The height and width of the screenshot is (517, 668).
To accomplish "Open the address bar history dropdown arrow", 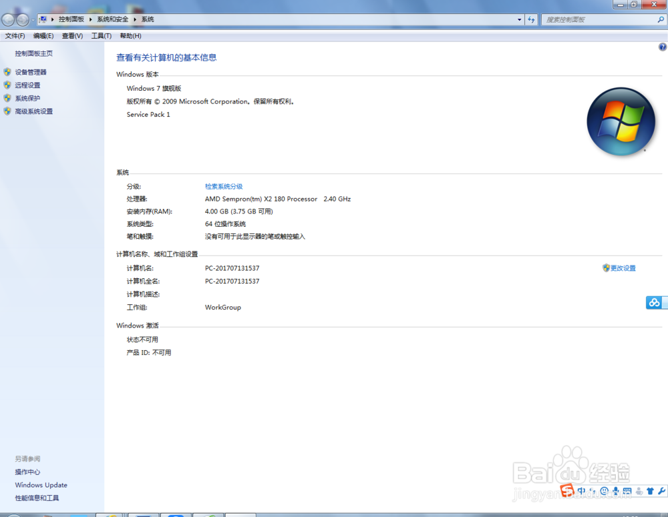I will (519, 19).
